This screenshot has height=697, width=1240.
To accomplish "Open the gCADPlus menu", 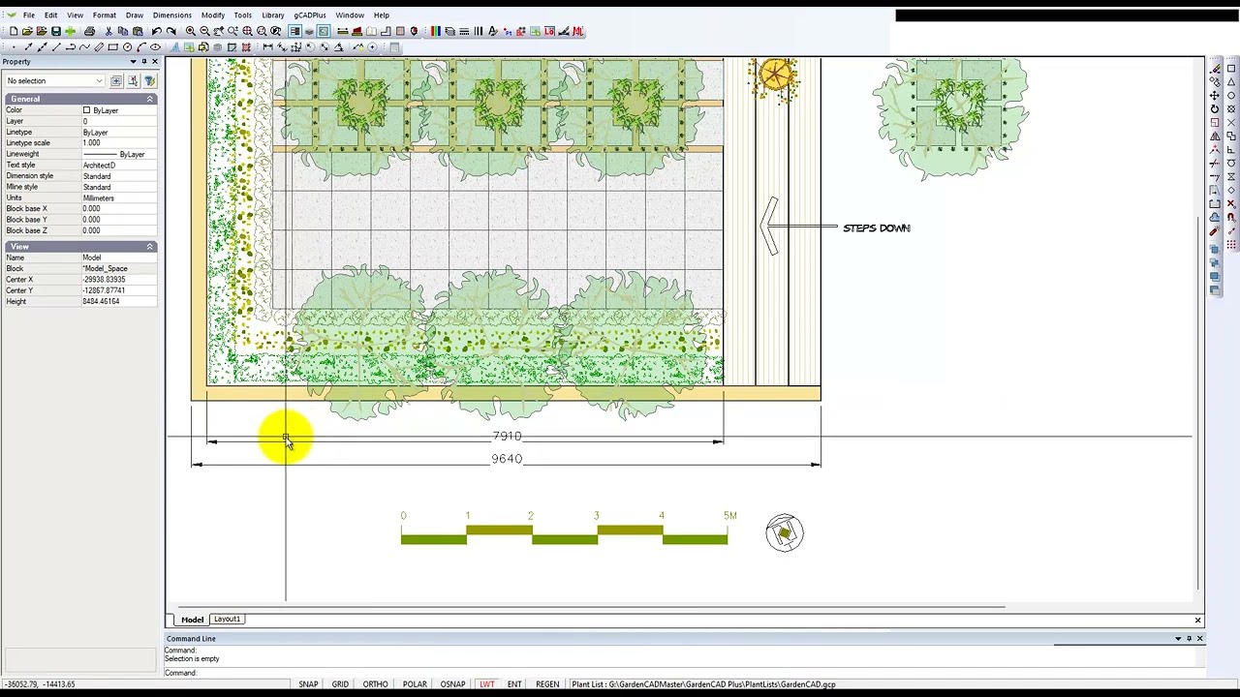I will coord(310,15).
